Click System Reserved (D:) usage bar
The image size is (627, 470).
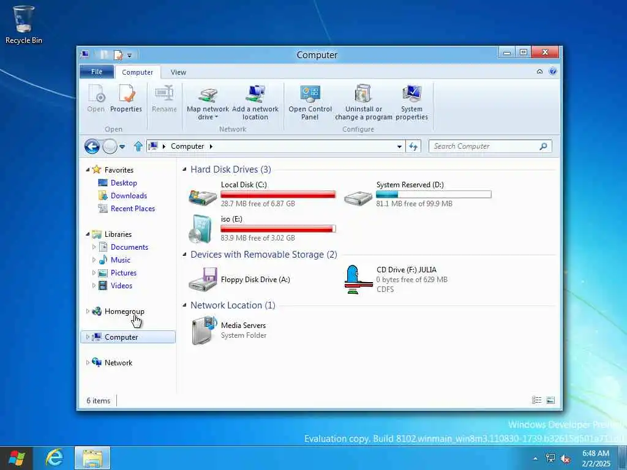tap(434, 195)
